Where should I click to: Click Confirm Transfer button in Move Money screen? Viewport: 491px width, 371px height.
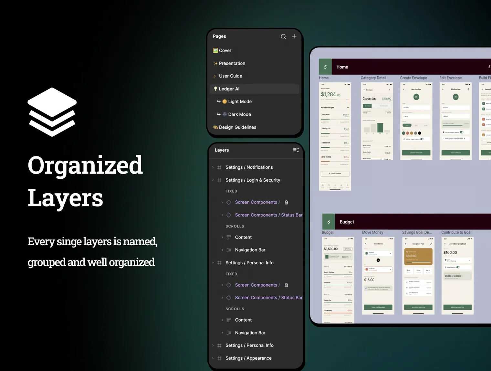[x=378, y=307]
